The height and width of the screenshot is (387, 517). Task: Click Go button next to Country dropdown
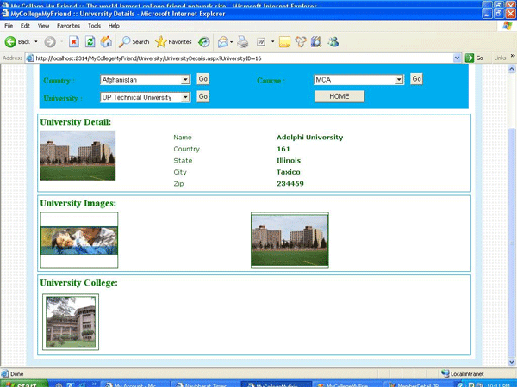pos(202,79)
